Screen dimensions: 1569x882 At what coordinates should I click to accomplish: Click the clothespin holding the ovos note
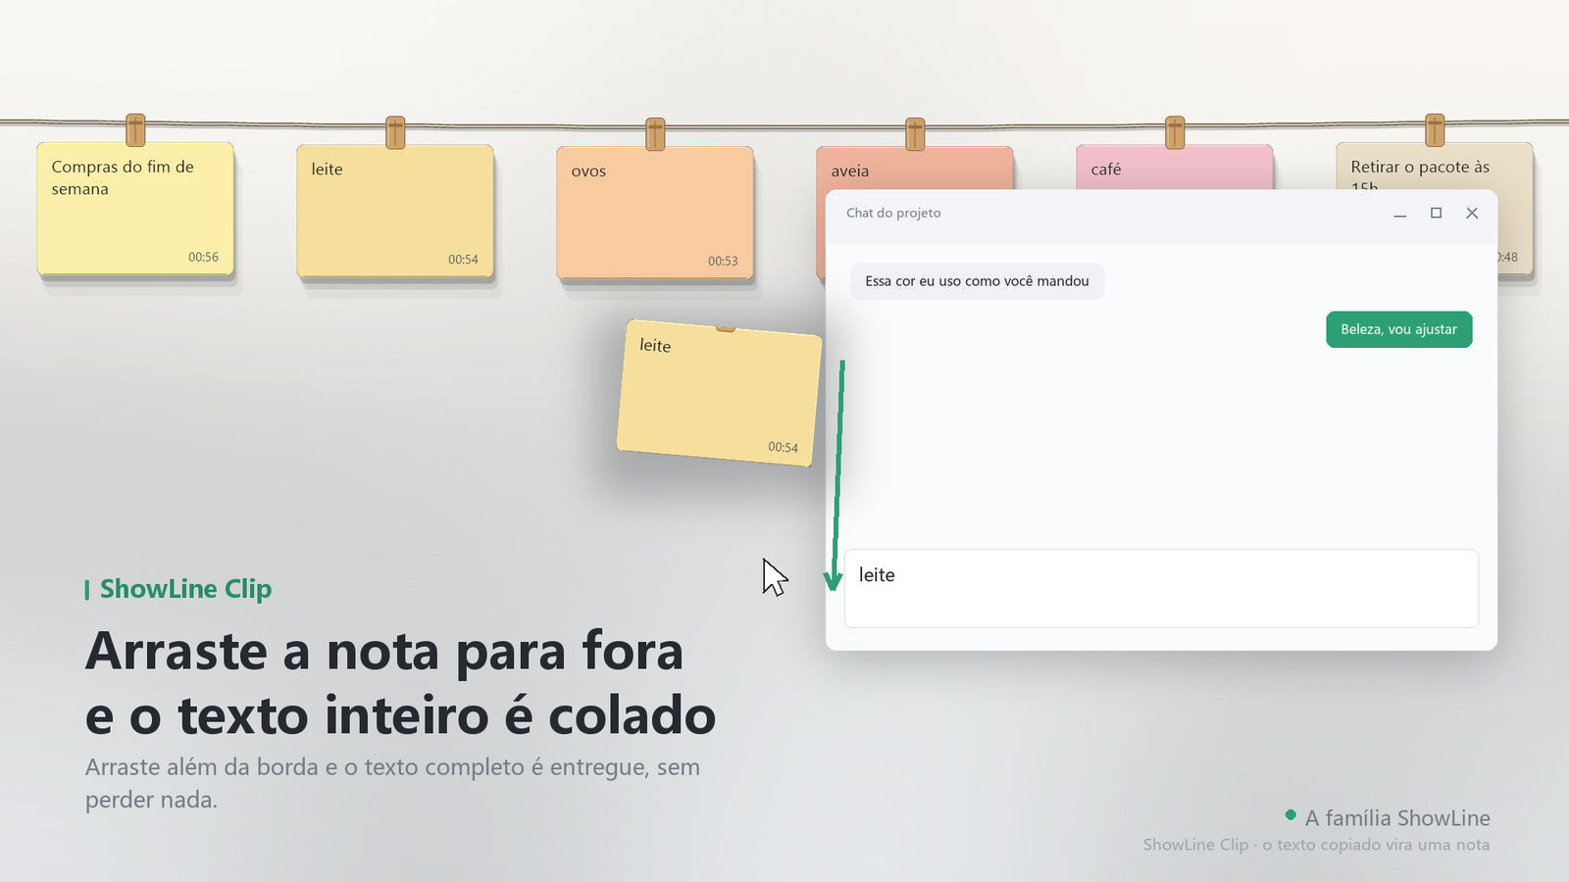pos(655,133)
